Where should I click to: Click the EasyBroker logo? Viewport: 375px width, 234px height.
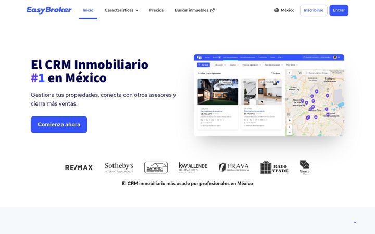click(49, 10)
